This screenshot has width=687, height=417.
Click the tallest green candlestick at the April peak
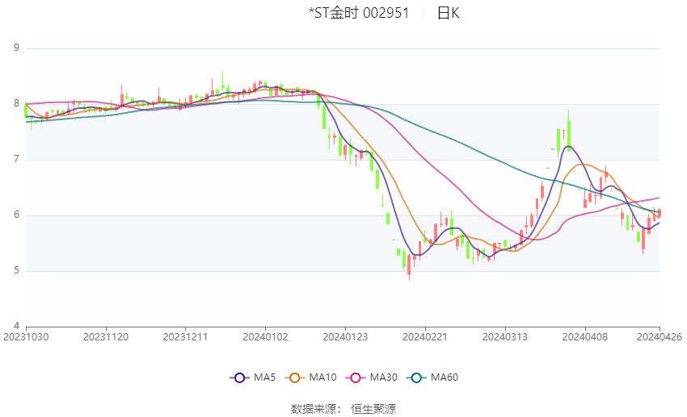tap(569, 134)
